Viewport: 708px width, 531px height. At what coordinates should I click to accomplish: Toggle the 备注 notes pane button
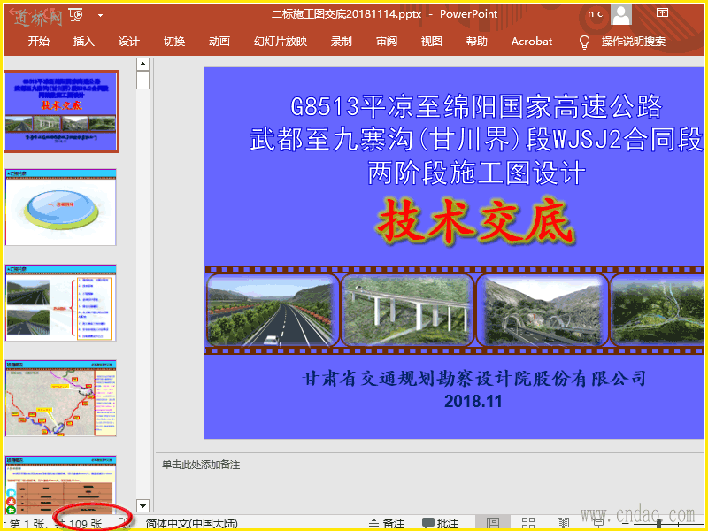(387, 523)
